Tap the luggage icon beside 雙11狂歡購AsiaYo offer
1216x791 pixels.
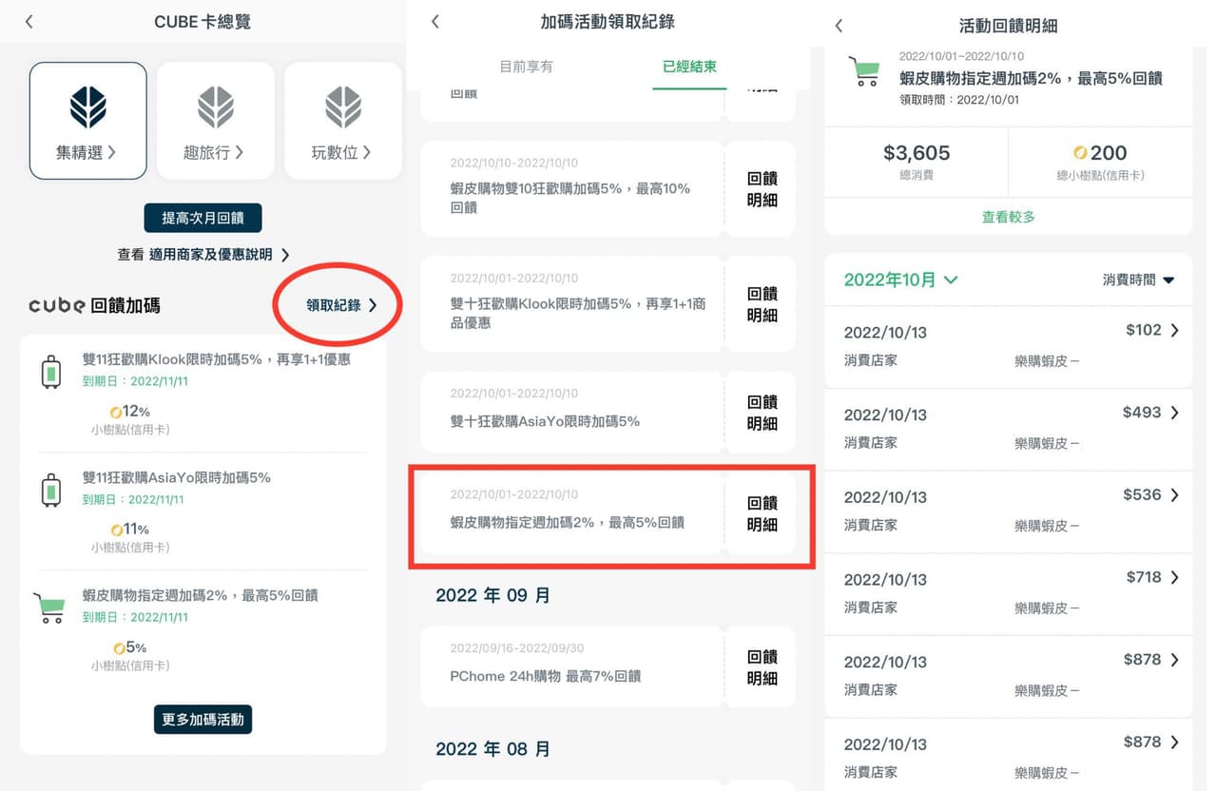51,491
